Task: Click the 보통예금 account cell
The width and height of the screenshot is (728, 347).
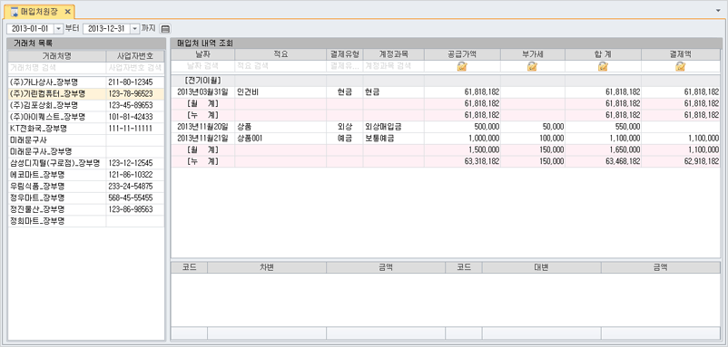Action: coord(394,138)
